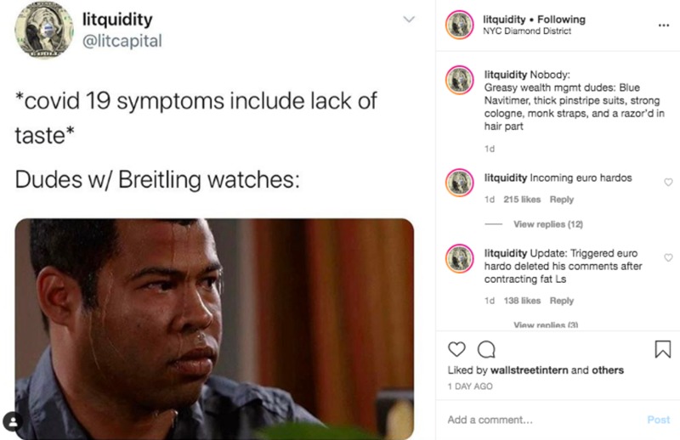The width and height of the screenshot is (680, 440).
Task: Toggle the Following status for litquidity
Action: (x=561, y=19)
